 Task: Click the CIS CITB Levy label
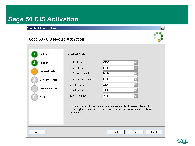pyautogui.click(x=78, y=96)
